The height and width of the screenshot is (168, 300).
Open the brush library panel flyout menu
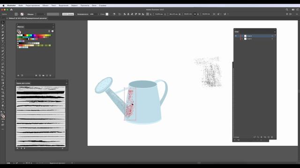tap(67, 83)
